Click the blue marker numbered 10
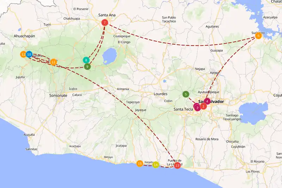The height and width of the screenshot is (188, 282). pyautogui.click(x=29, y=54)
